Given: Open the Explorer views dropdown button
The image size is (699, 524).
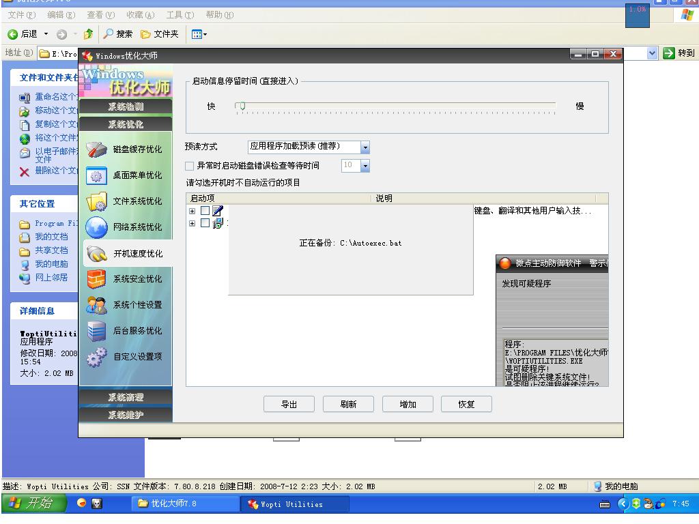Looking at the screenshot, I should (199, 34).
